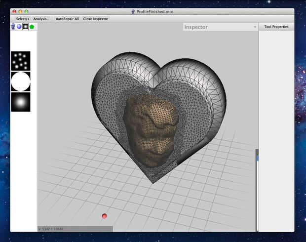Select the head sculpt mode icon
Viewport: 306px width, 242px height.
point(13,27)
